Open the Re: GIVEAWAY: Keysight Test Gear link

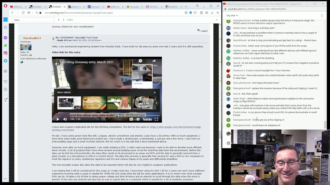(x=77, y=38)
